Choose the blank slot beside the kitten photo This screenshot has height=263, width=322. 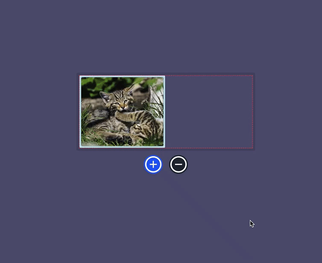(x=209, y=112)
